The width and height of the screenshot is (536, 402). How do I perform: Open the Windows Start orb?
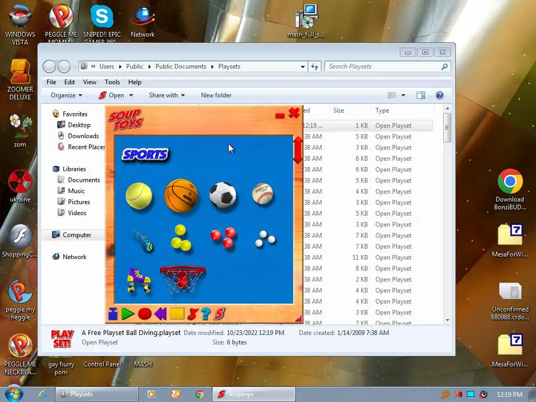pos(14,394)
